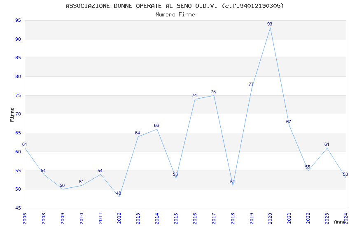Click the x-axis year 2011
350x226 pixels.
point(100,218)
